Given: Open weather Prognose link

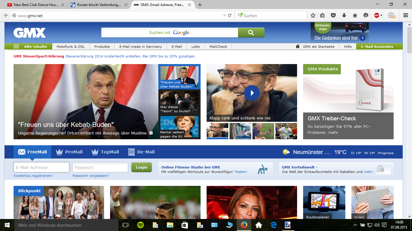Looking at the screenshot, I should 385,153.
